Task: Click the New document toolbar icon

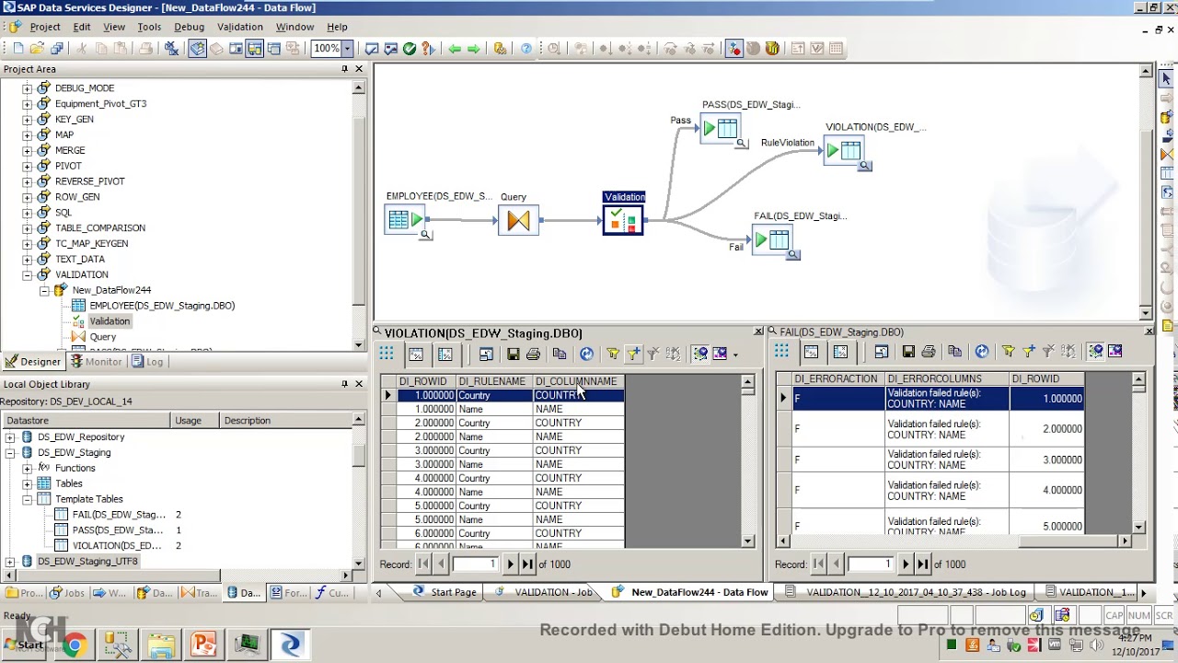Action: (17, 49)
